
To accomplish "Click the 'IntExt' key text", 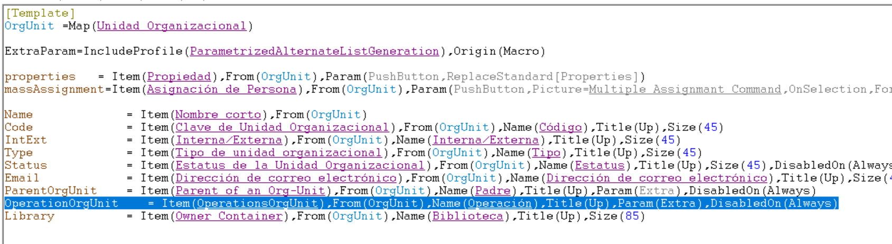I will tap(26, 140).
